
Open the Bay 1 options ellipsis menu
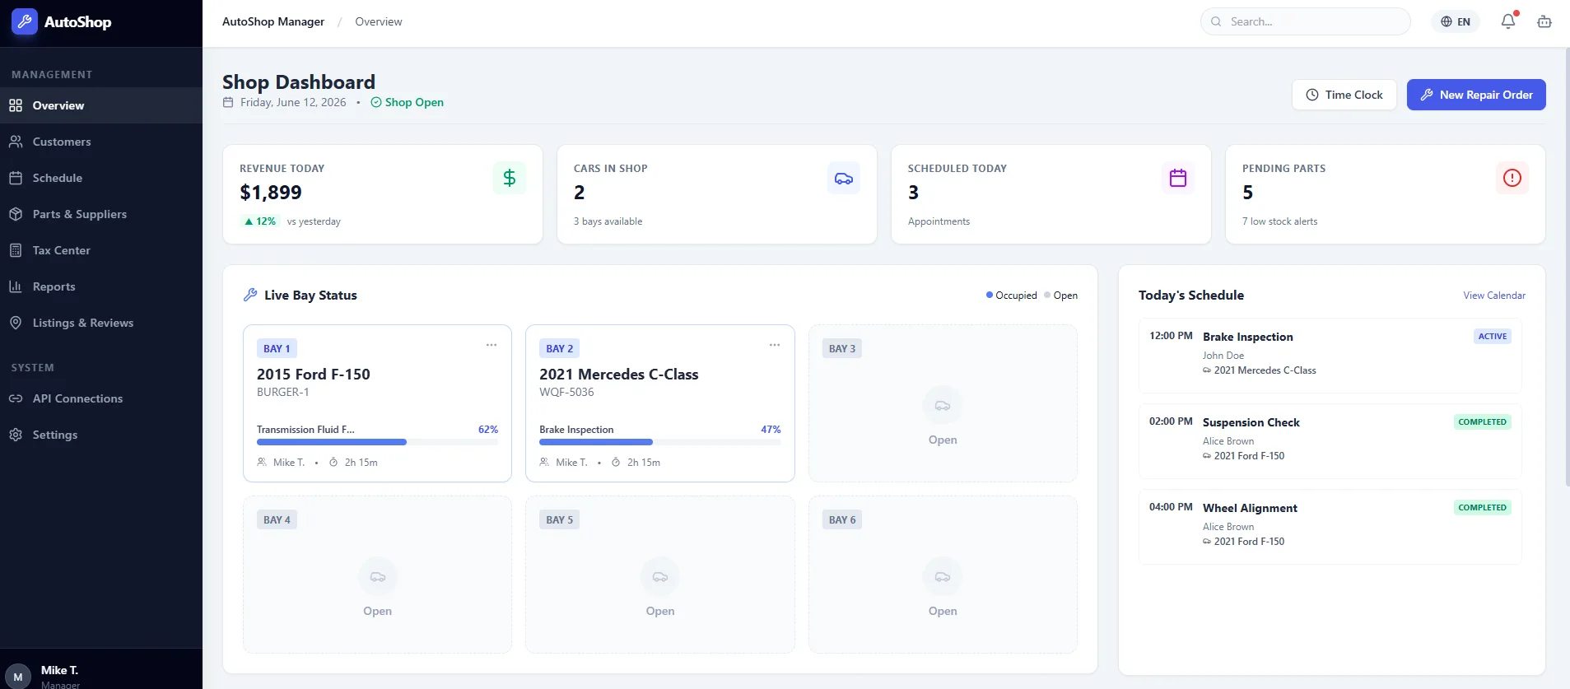pyautogui.click(x=491, y=345)
